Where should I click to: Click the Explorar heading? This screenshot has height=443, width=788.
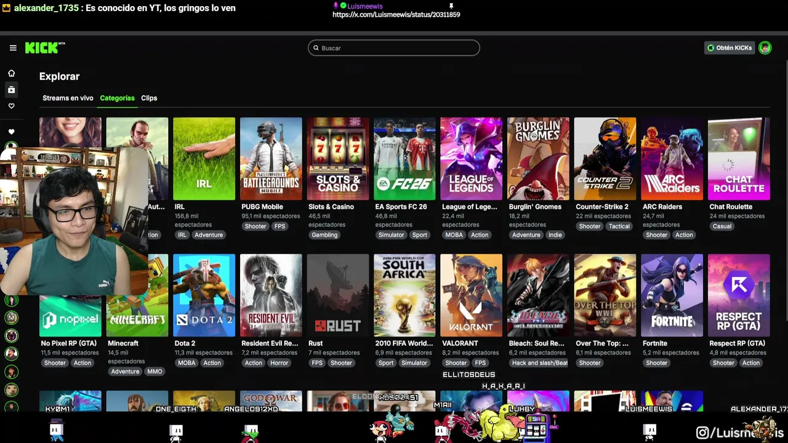(x=60, y=76)
